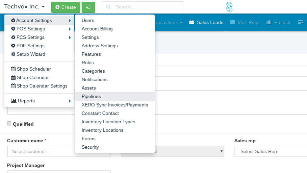This screenshot has height=173, width=307.
Task: Click the gear icon beside POS Settings
Action: point(13,29)
